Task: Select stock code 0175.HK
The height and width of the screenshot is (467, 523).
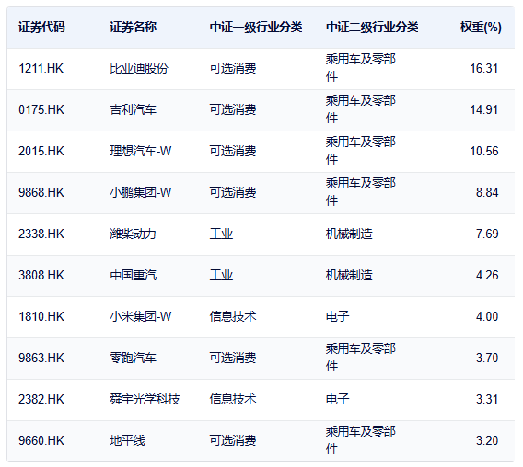Action: tap(41, 110)
